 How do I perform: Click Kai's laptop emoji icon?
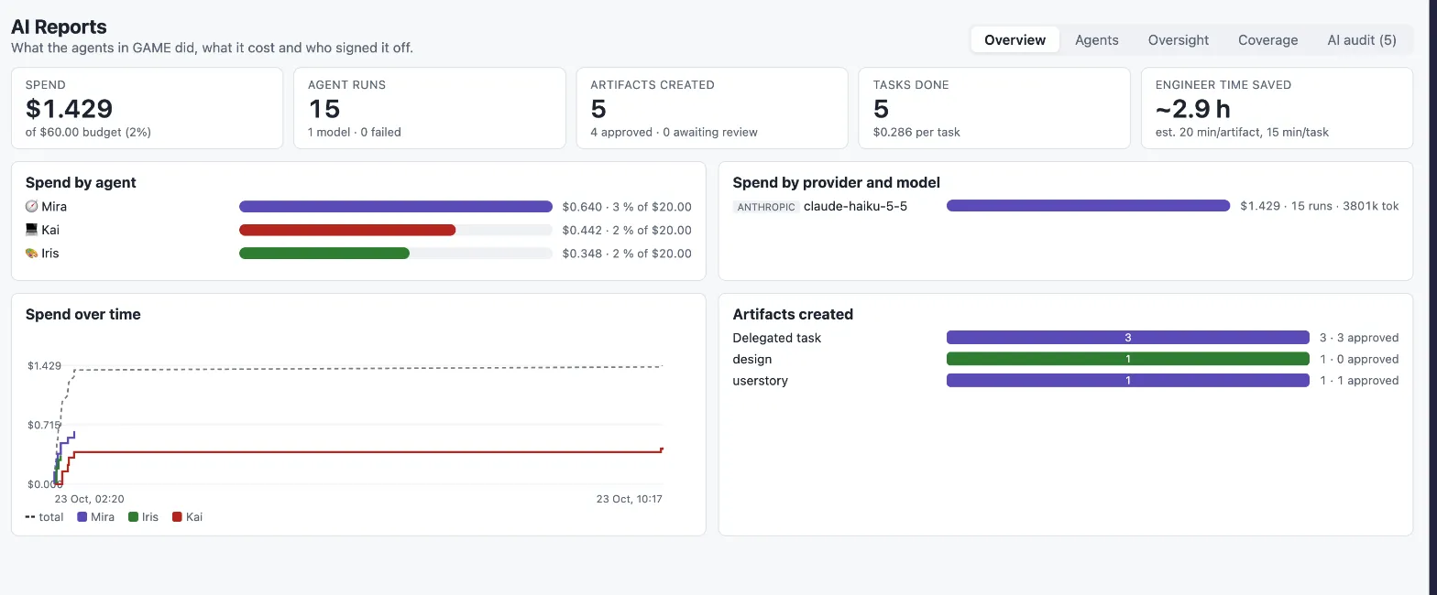(x=31, y=230)
